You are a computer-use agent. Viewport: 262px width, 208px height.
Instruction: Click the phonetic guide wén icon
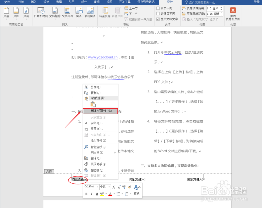[x=124, y=187]
